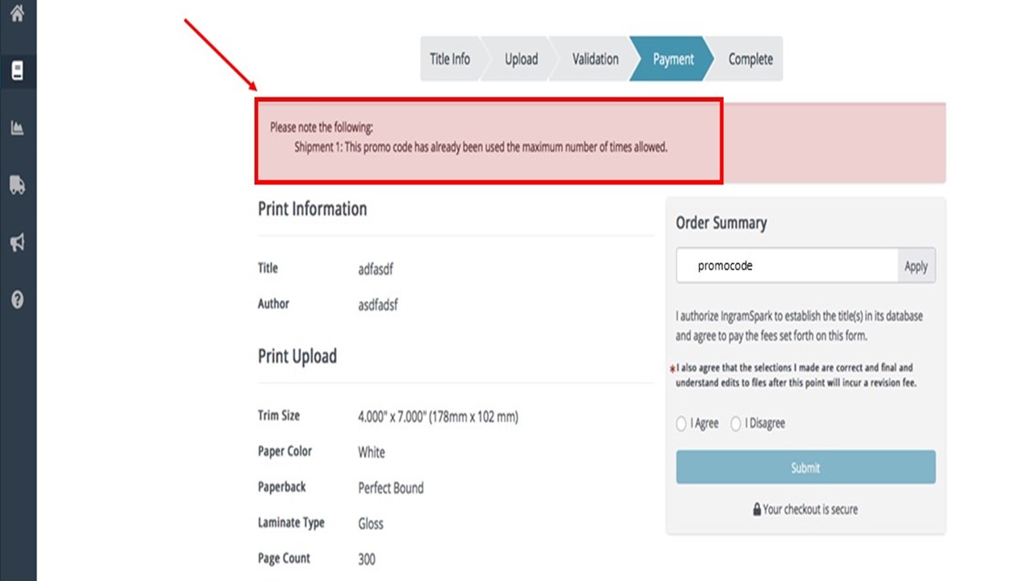Open the Orders truck icon
Viewport: 1034px width, 581px height.
(17, 185)
